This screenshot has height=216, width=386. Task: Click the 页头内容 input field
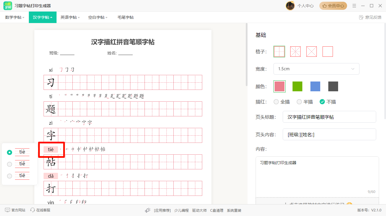329,134
